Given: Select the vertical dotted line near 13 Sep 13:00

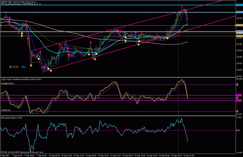Looking at the screenshot, I should click(178, 77).
